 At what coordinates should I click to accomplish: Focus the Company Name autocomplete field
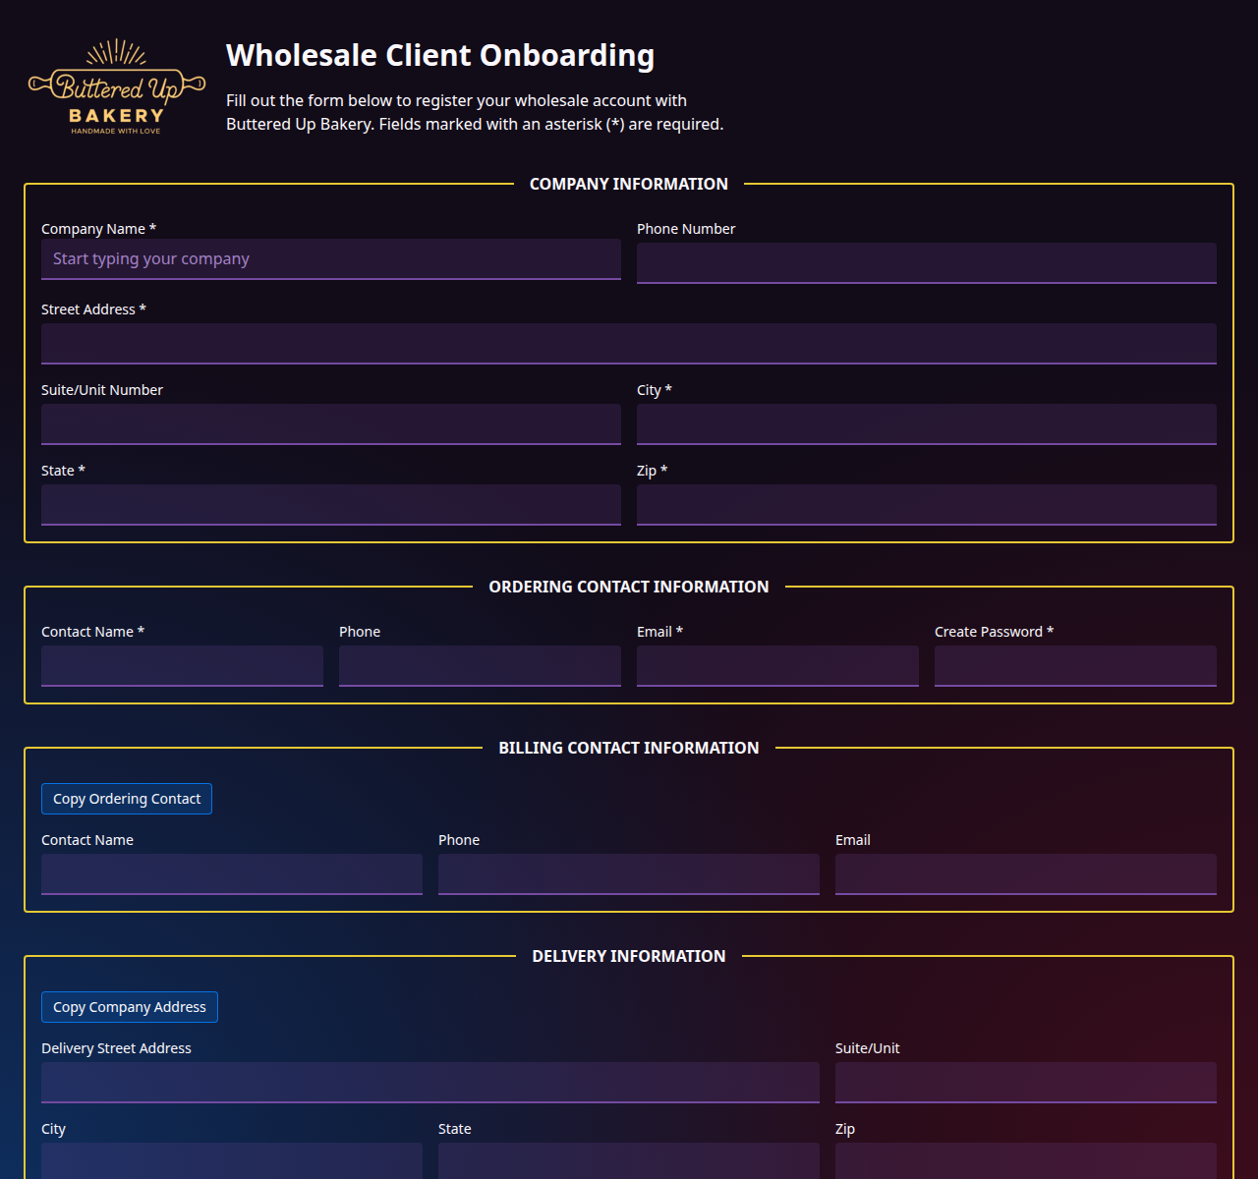click(330, 258)
